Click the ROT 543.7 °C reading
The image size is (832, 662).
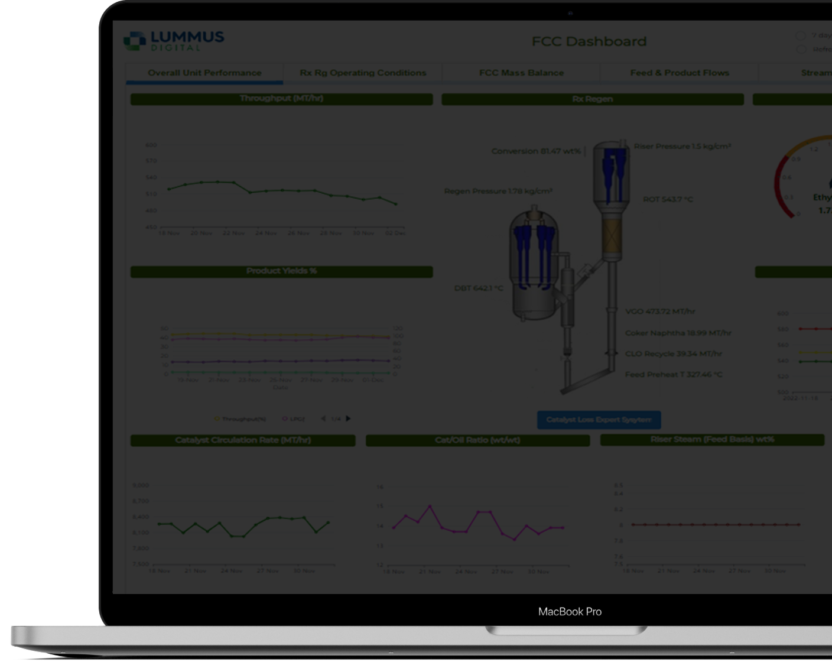tap(668, 199)
